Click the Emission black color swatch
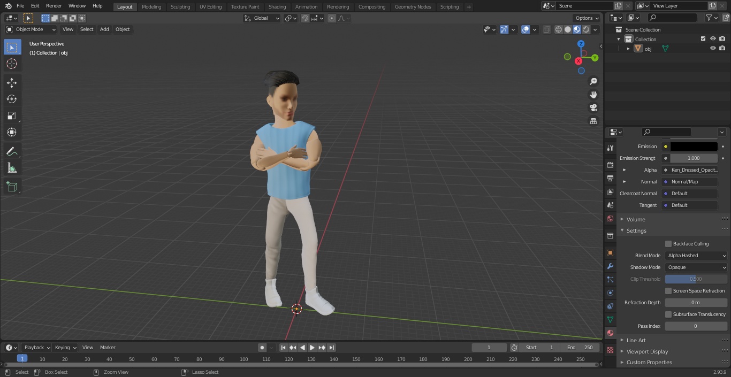 point(694,147)
